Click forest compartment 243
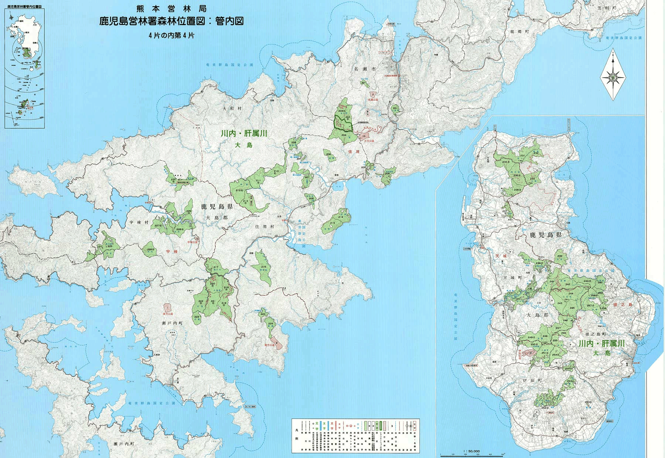Image resolution: width=665 pixels, height=458 pixels. pos(560,303)
